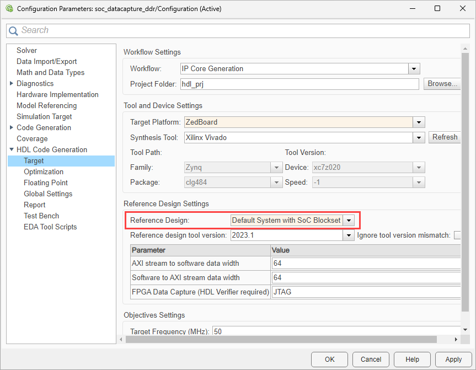This screenshot has width=476, height=370.
Task: Click the Refresh button
Action: tap(445, 137)
